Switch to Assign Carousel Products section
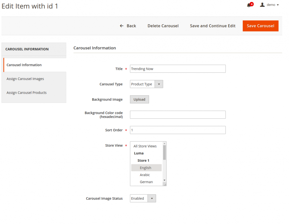Screen dimensions: 289x224 tap(27, 92)
